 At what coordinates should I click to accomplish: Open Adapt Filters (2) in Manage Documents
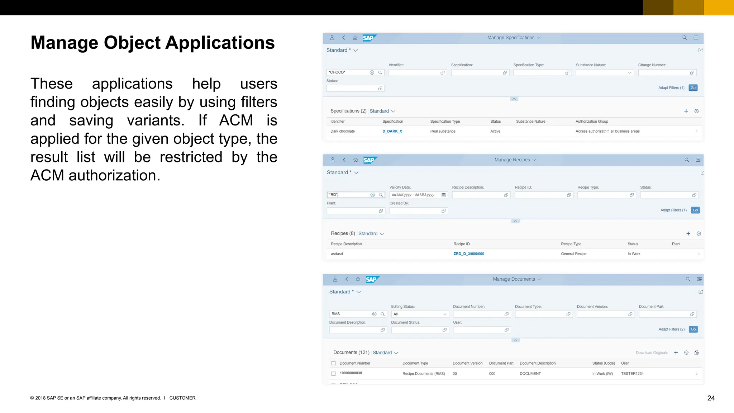tap(671, 329)
